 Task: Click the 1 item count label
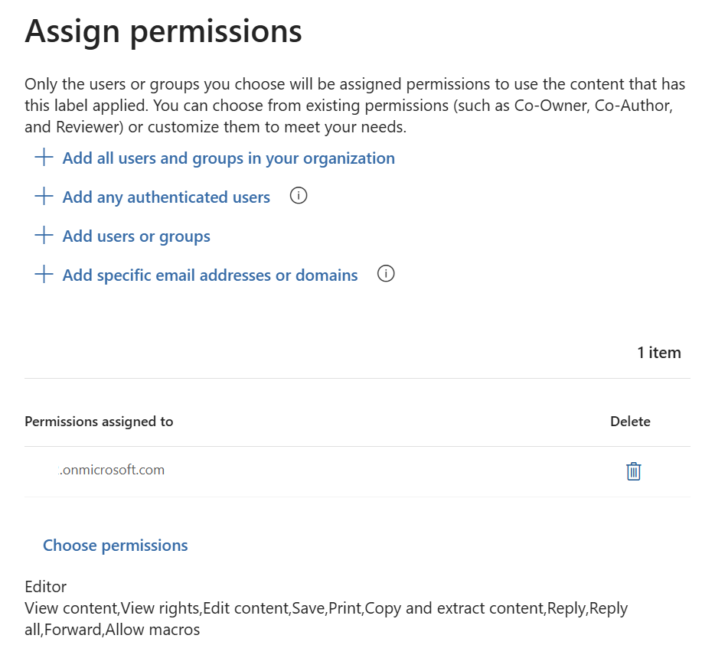[658, 353]
